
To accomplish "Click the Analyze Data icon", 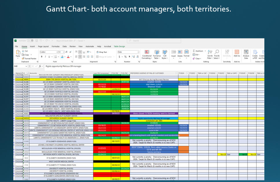I will [x=246, y=52].
